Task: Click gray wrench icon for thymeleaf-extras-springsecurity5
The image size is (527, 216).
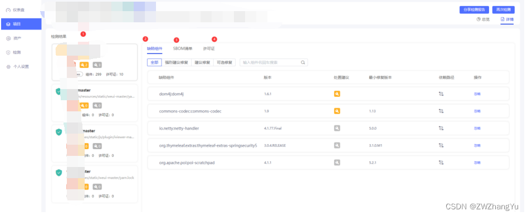Action: coord(337,145)
